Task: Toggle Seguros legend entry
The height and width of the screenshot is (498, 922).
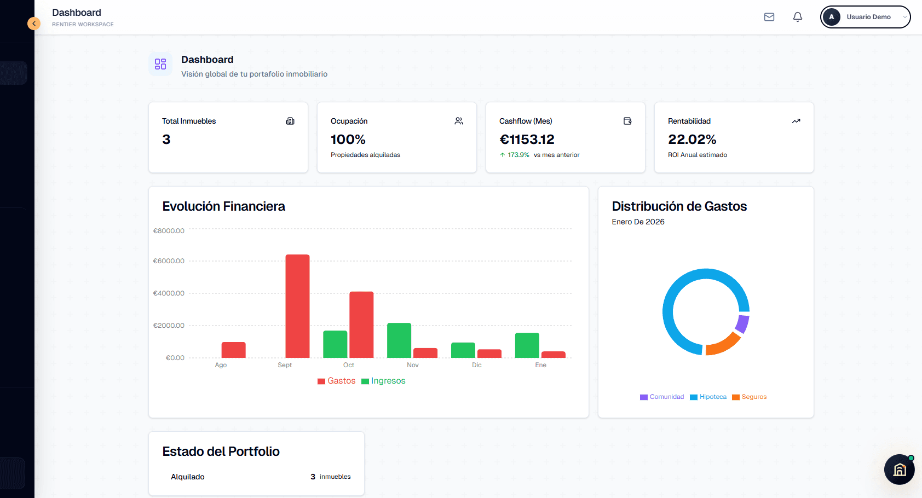Action: coord(750,397)
